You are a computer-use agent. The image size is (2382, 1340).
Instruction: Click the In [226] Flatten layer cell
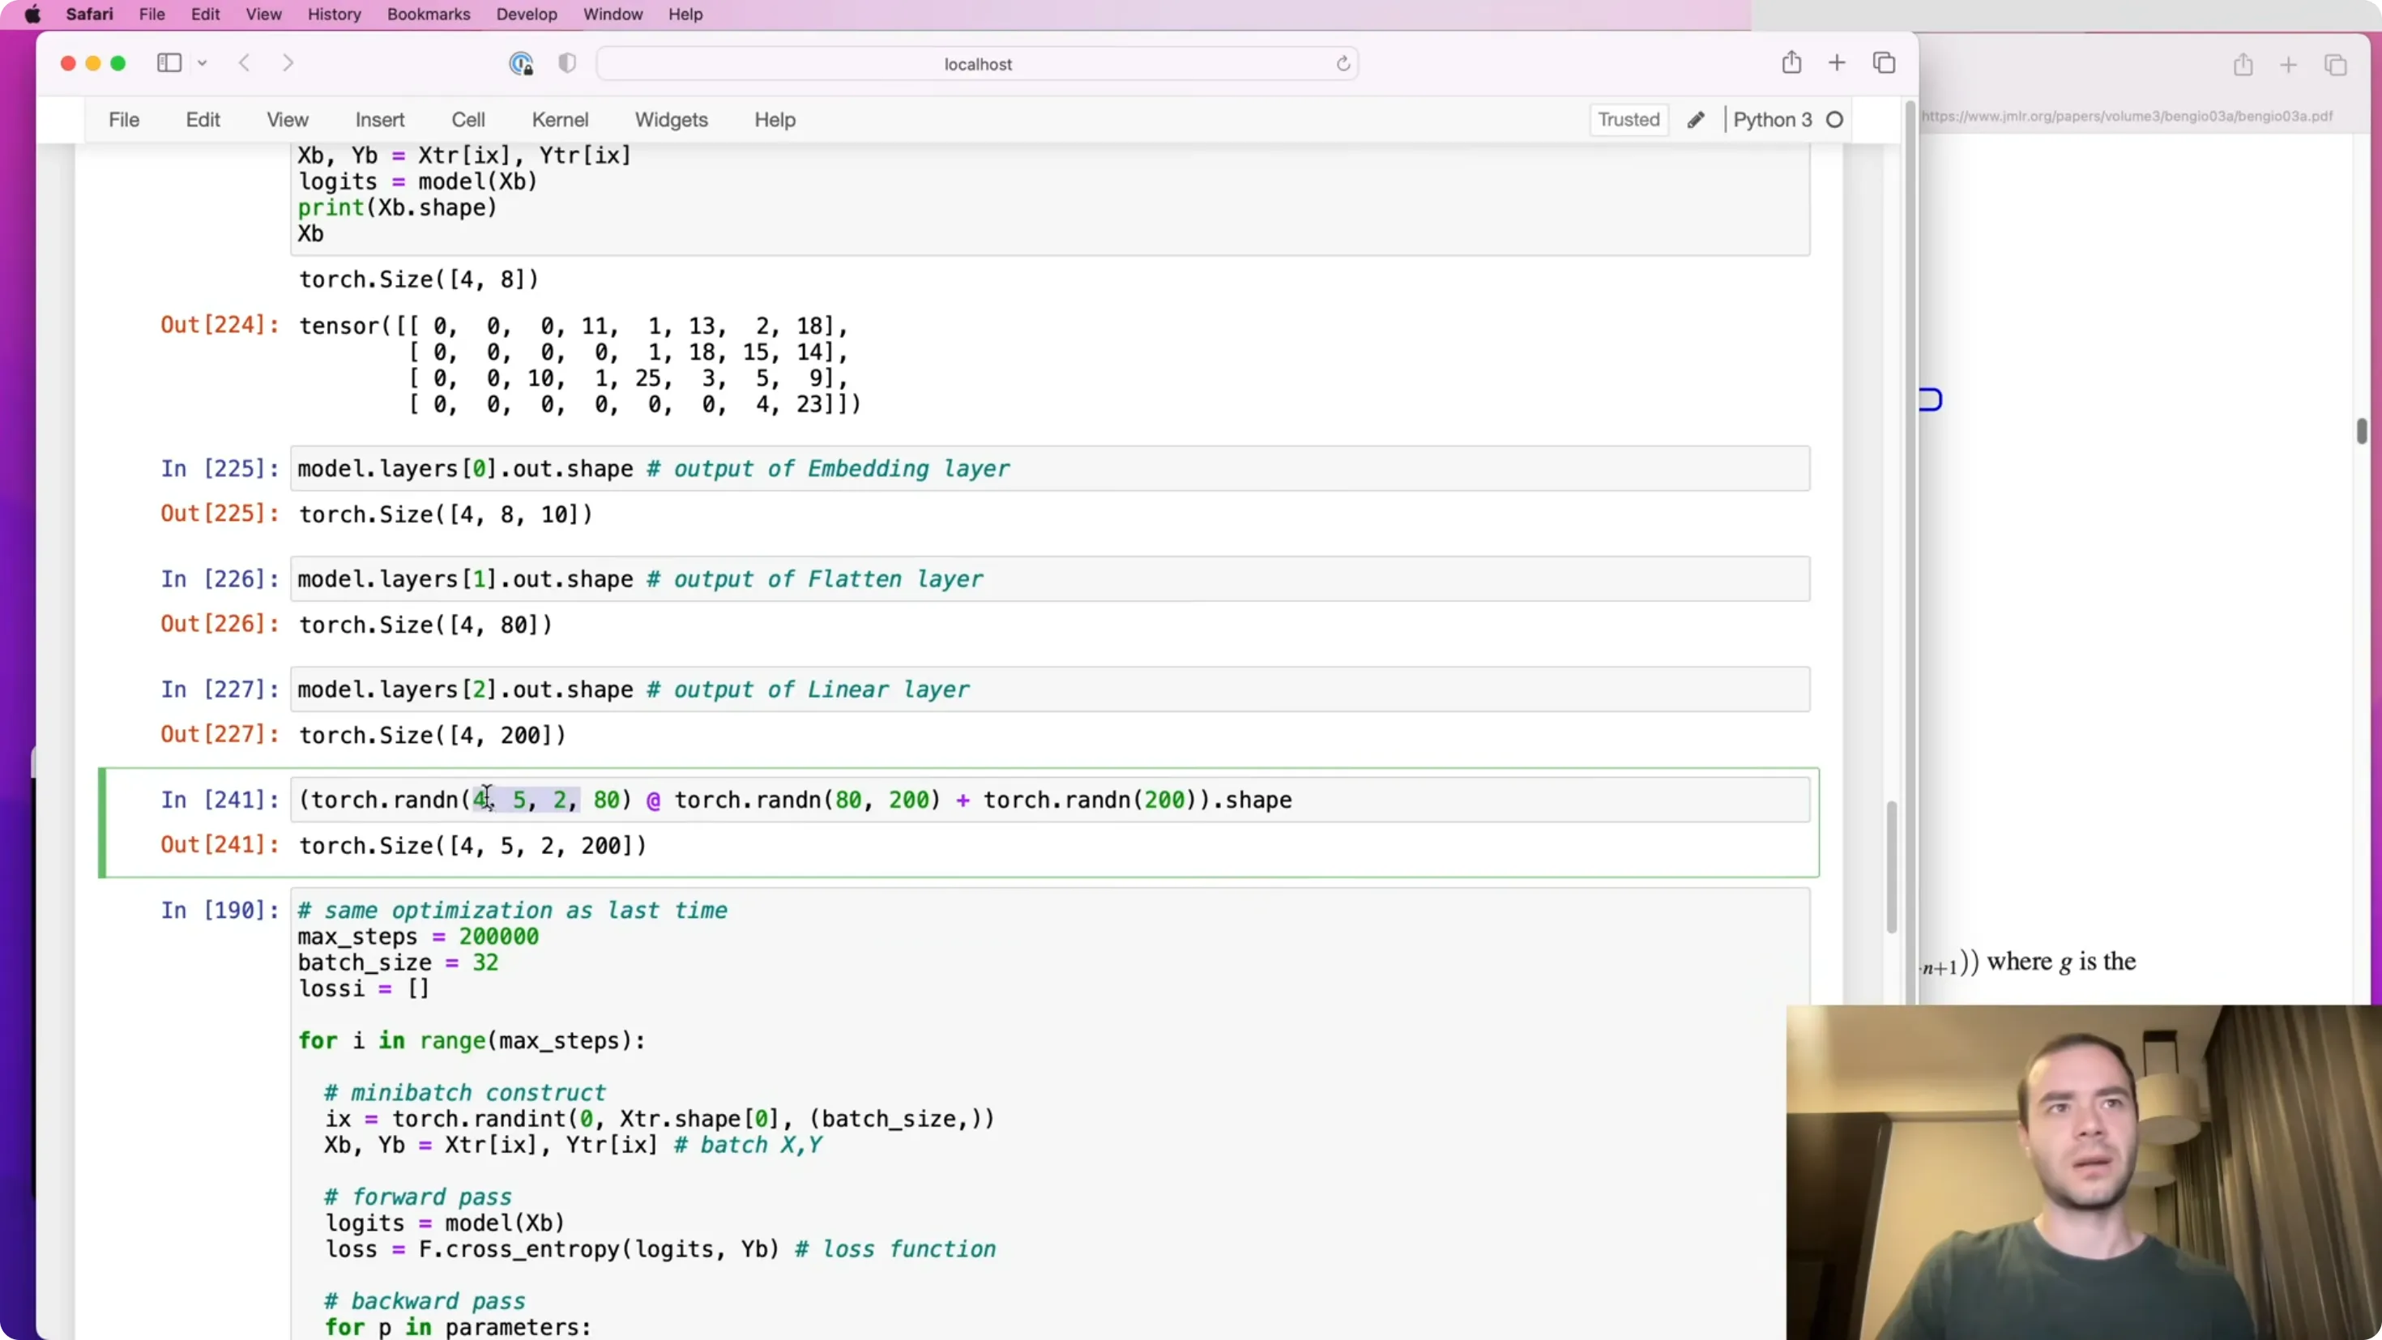click(1049, 579)
